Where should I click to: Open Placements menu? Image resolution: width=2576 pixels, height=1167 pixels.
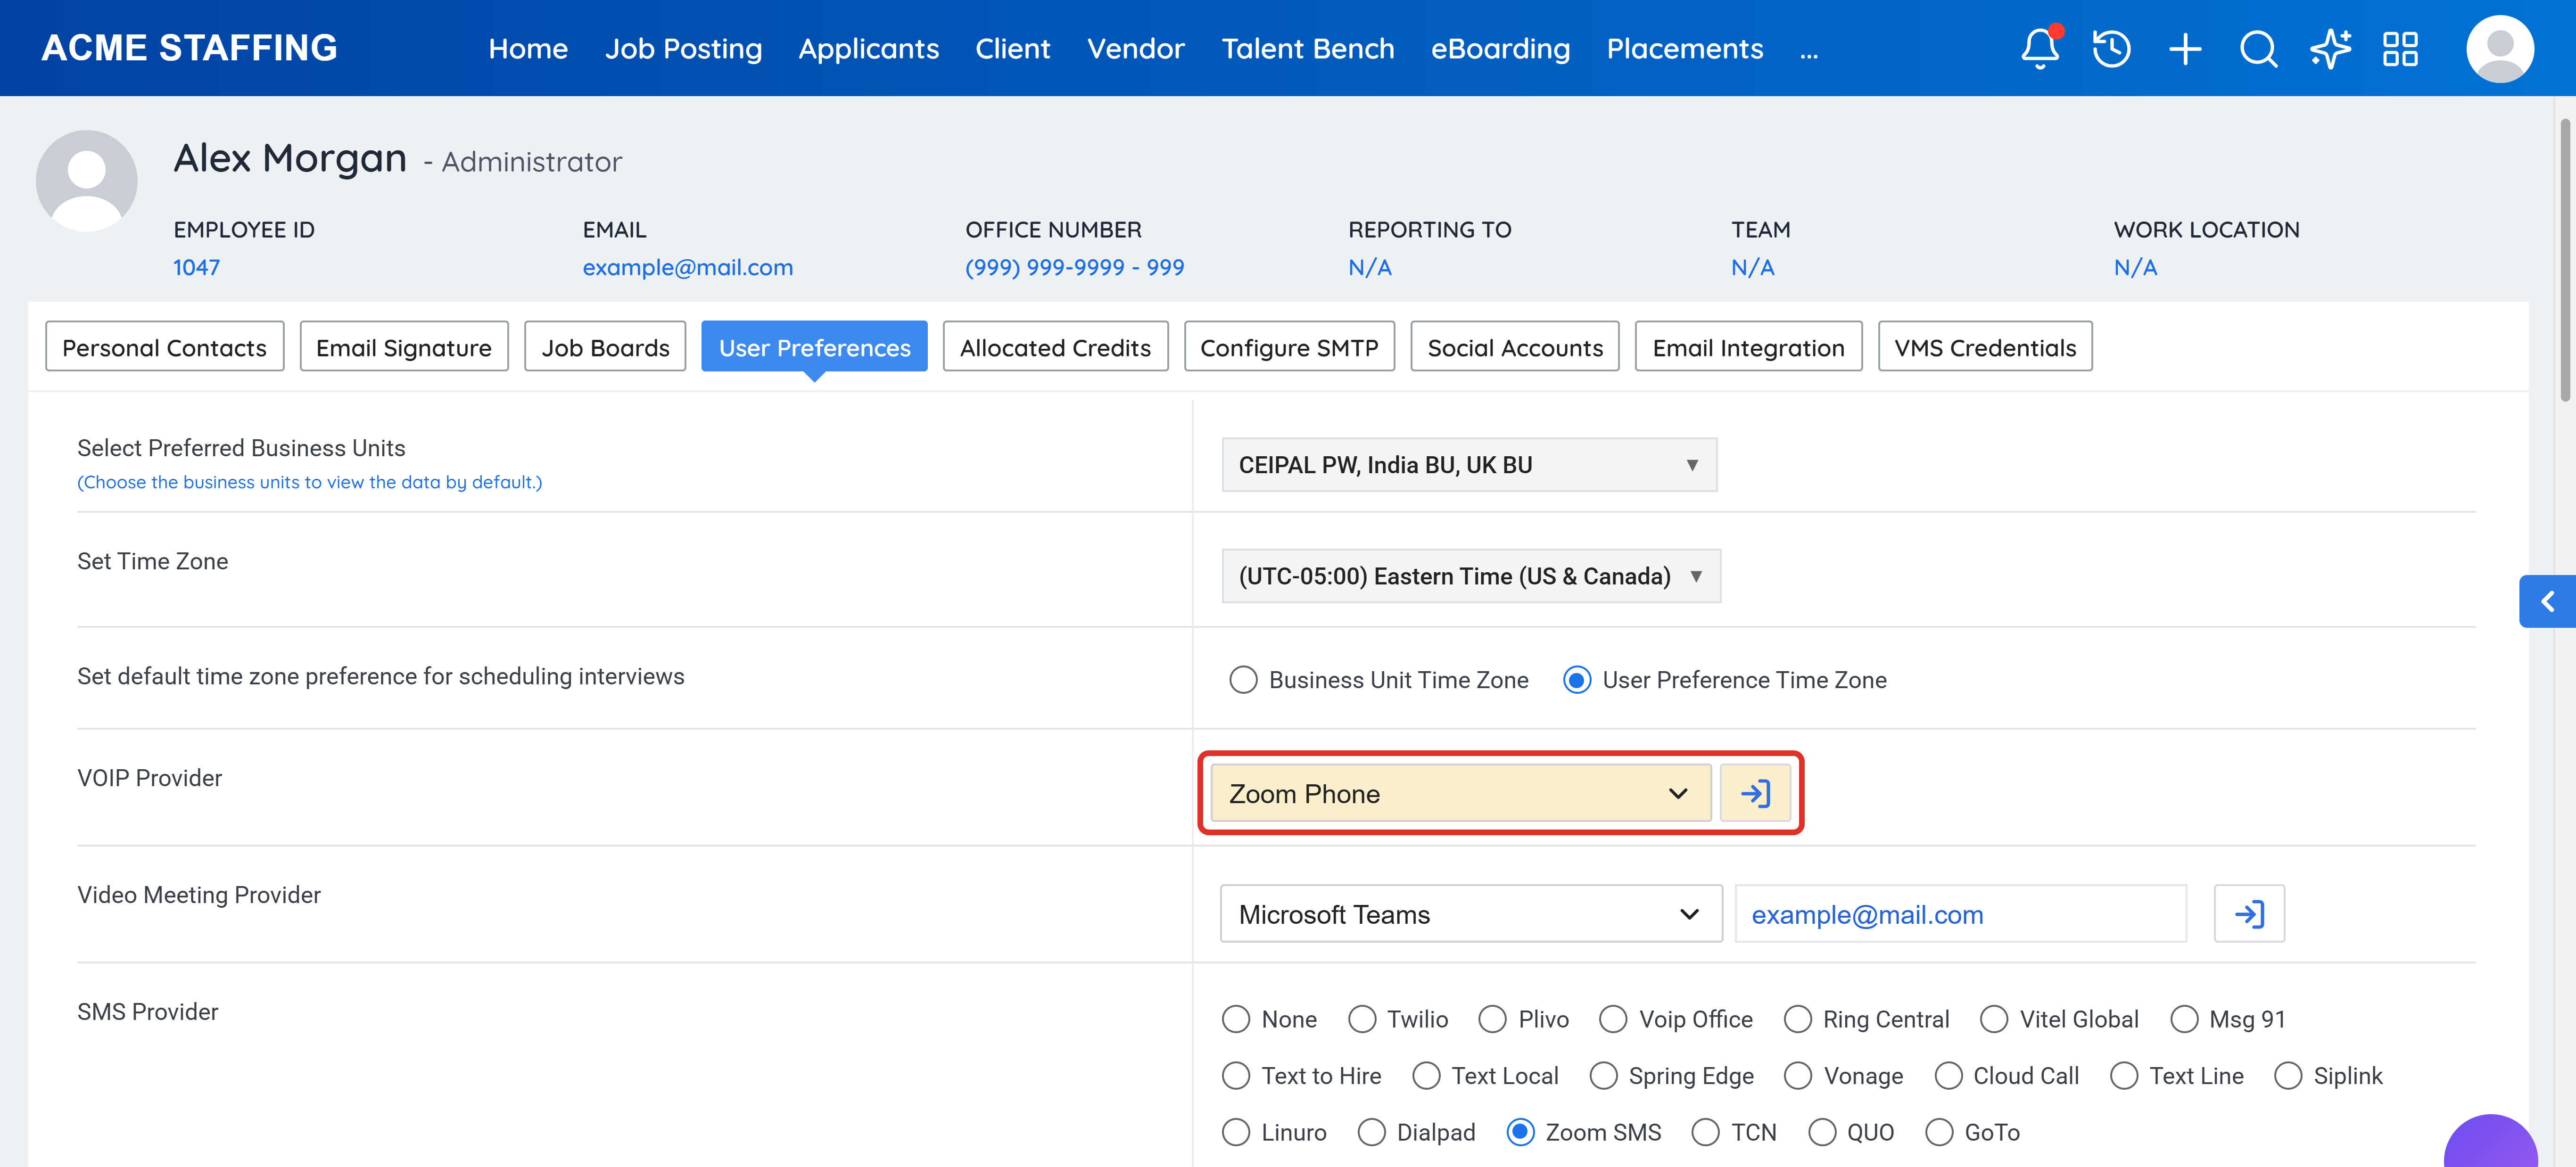click(x=1685, y=49)
